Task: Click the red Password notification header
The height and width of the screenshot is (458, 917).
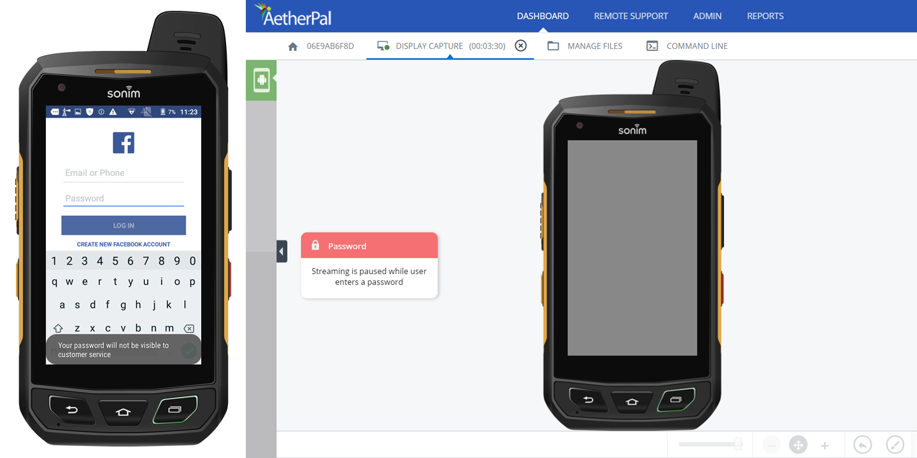Action: 369,246
